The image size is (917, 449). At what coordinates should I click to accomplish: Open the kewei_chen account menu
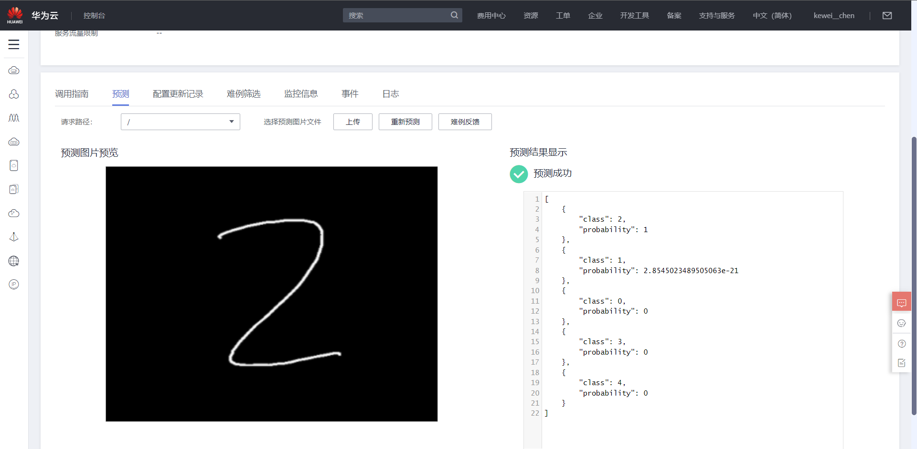tap(834, 15)
